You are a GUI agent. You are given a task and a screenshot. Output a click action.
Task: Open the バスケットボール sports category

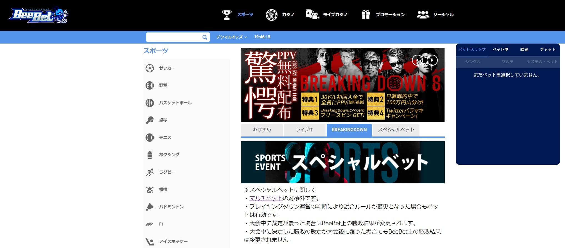coord(175,103)
